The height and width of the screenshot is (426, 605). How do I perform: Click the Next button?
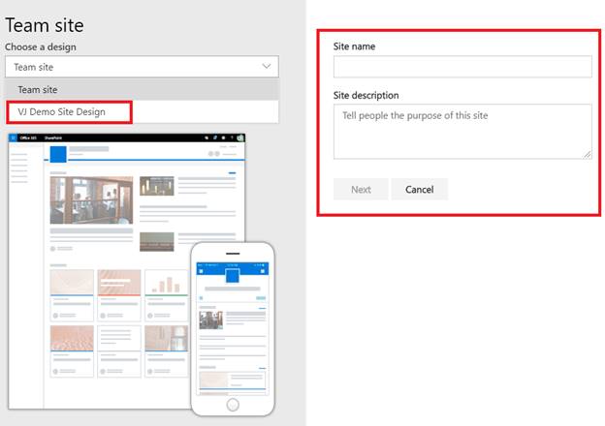click(361, 189)
